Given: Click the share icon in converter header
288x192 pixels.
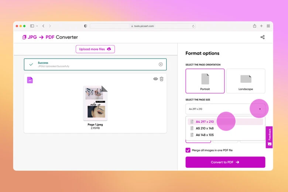Looking at the screenshot, I should 263,37.
